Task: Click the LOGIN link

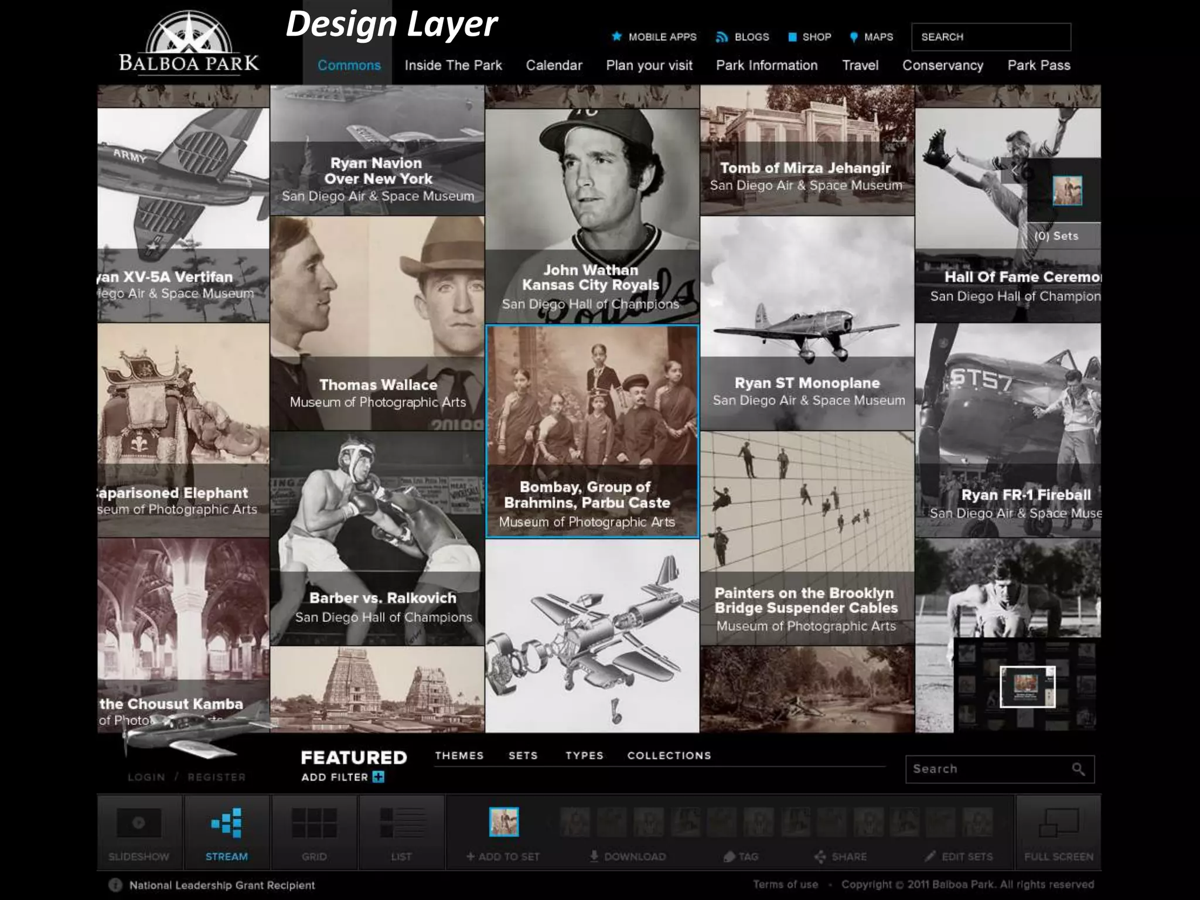Action: (x=146, y=777)
